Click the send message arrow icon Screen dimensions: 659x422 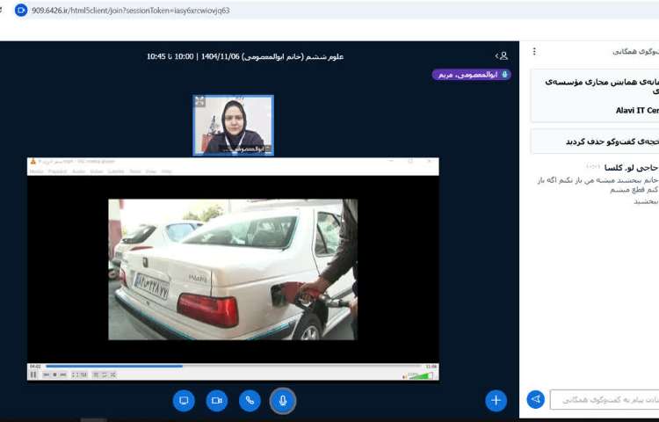pos(535,400)
